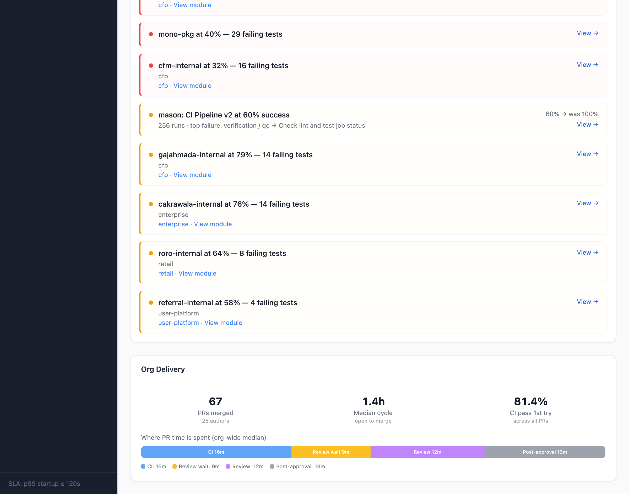Click red status dot on mono-pkg alert
Viewport: 629px width, 494px height.
pyautogui.click(x=151, y=34)
